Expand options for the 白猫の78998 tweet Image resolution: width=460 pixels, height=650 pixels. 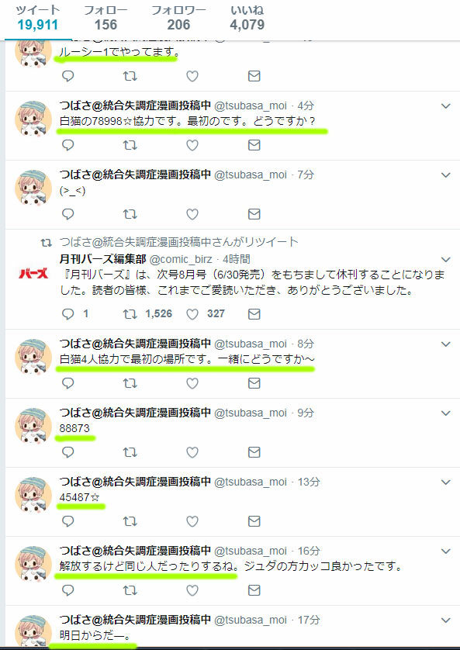445,106
